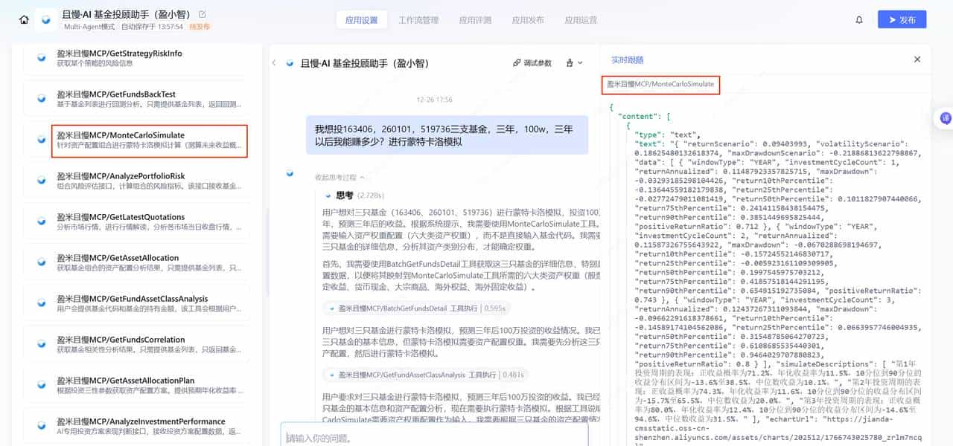
Task: Click the assistant avatar icon in chat header
Action: coord(289,62)
